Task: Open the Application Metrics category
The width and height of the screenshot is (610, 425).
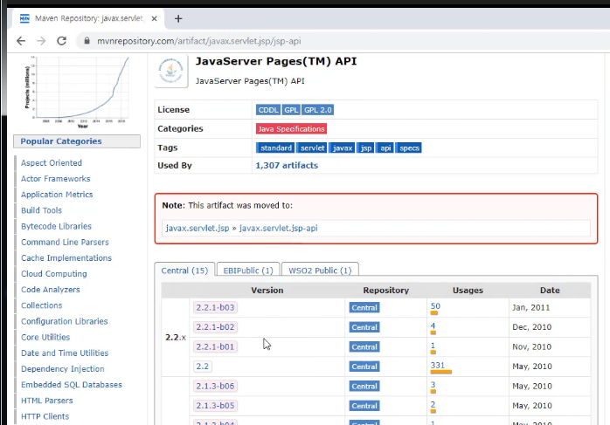Action: pos(57,195)
